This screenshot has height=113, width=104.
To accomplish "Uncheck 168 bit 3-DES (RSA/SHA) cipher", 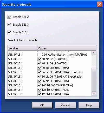I will pos(39,85).
